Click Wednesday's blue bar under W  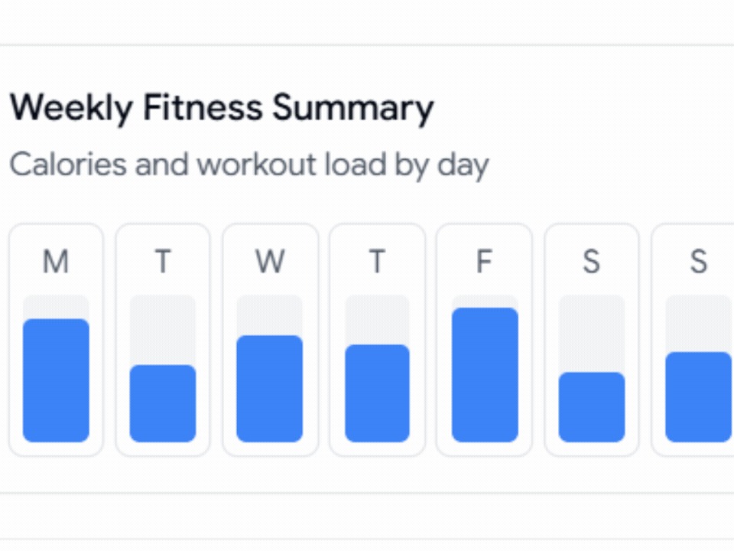tap(270, 389)
